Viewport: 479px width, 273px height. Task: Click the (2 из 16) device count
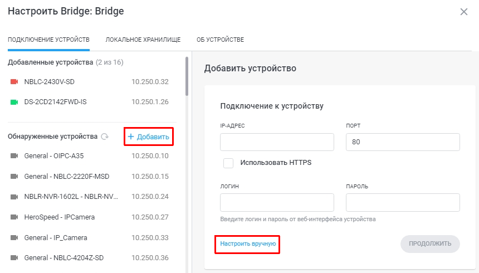[x=109, y=62]
